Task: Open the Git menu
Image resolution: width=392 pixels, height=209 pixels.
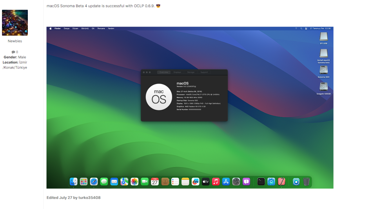Action: [93, 29]
